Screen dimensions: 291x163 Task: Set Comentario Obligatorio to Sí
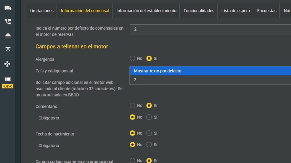[x=149, y=117]
